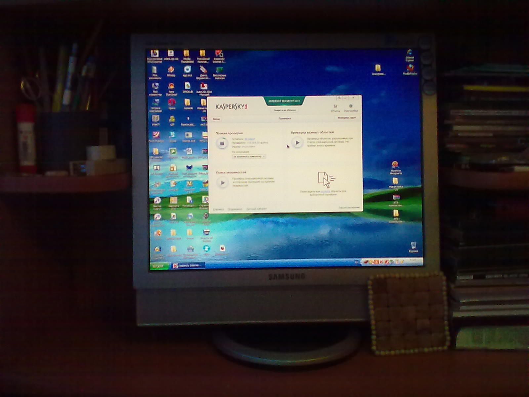Open the Foxit Phantom desktop shortcut
The width and height of the screenshot is (529, 397).
pyautogui.click(x=156, y=136)
